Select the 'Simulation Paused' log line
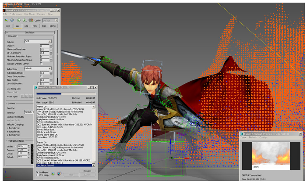This screenshot has width=307, height=183. pyautogui.click(x=64, y=165)
